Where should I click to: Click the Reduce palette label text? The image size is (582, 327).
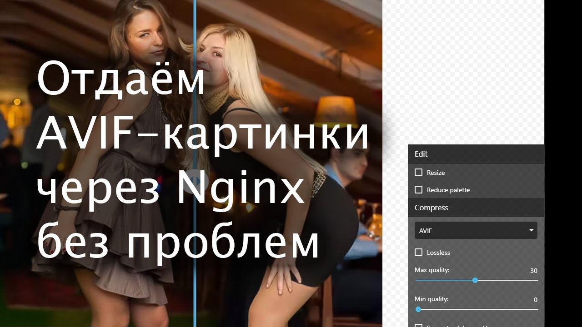coord(448,190)
